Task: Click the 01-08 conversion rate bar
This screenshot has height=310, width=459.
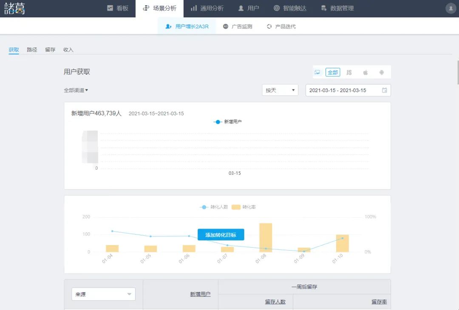Action: tap(266, 237)
